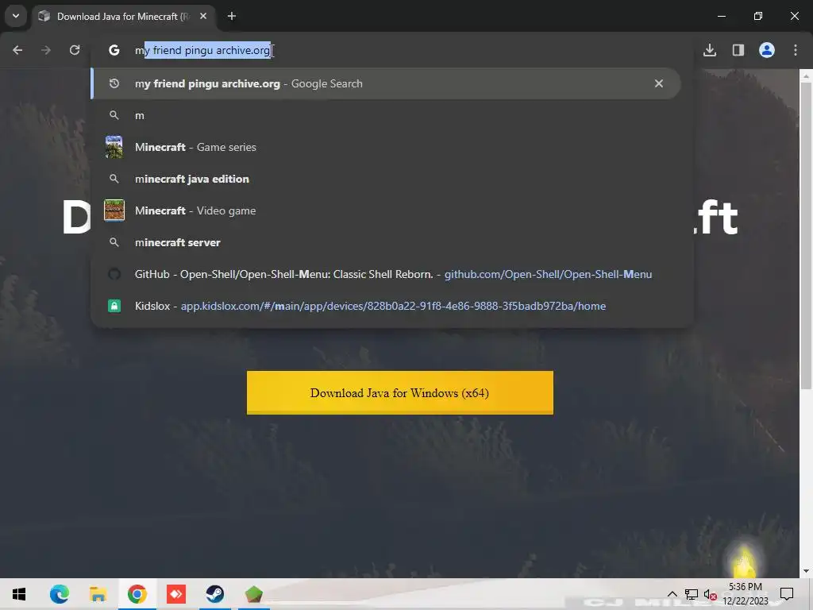This screenshot has height=610, width=813.
Task: Click the history clock icon in first suggestion
Action: click(x=114, y=83)
